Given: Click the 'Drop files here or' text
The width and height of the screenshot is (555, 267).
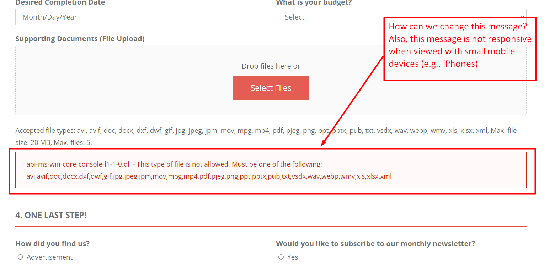Looking at the screenshot, I should pyautogui.click(x=271, y=66).
